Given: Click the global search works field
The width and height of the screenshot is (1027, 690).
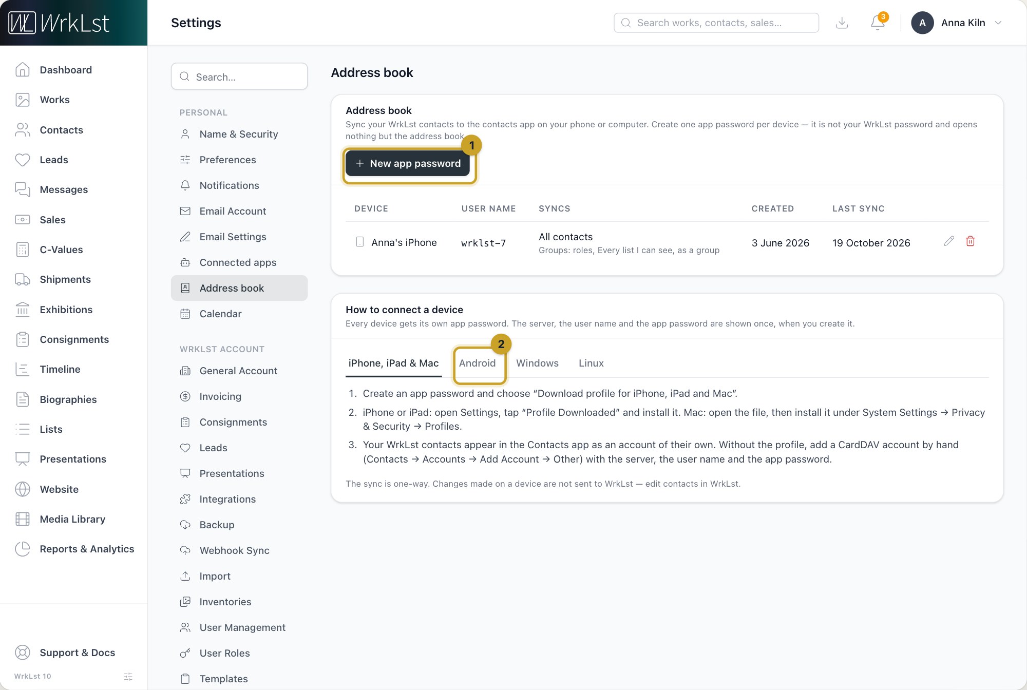Looking at the screenshot, I should (x=716, y=23).
